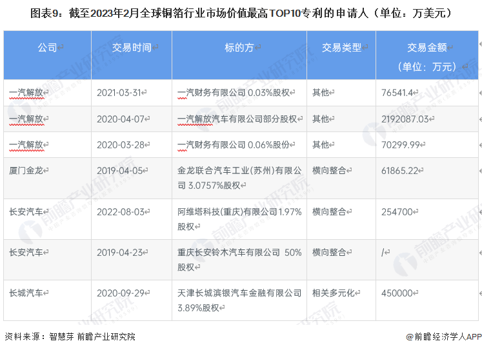Click the date 2020-09-29

click(x=121, y=293)
